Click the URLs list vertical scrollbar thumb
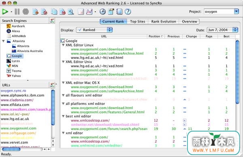 point(53,107)
